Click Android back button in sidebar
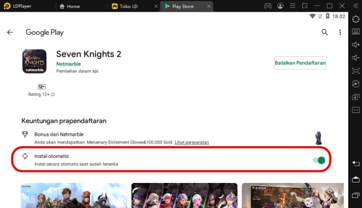The image size is (362, 208). pos(355,164)
